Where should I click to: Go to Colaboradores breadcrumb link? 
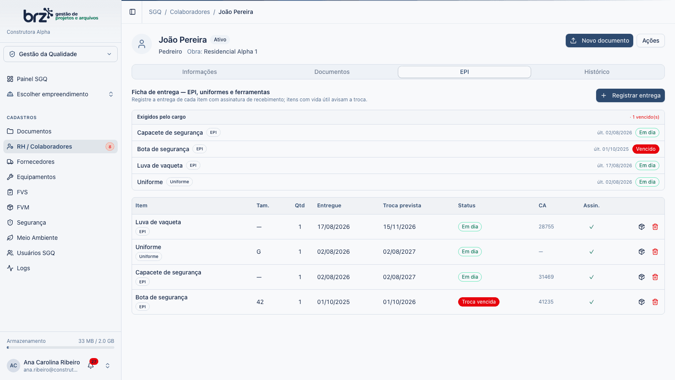click(190, 12)
